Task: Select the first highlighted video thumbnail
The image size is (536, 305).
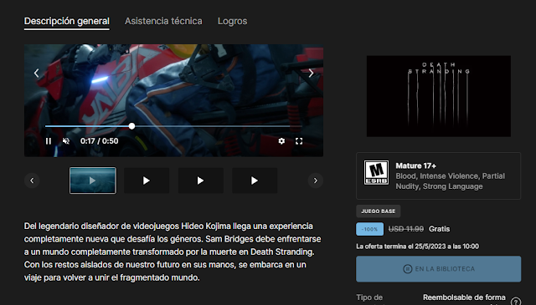Action: point(93,180)
